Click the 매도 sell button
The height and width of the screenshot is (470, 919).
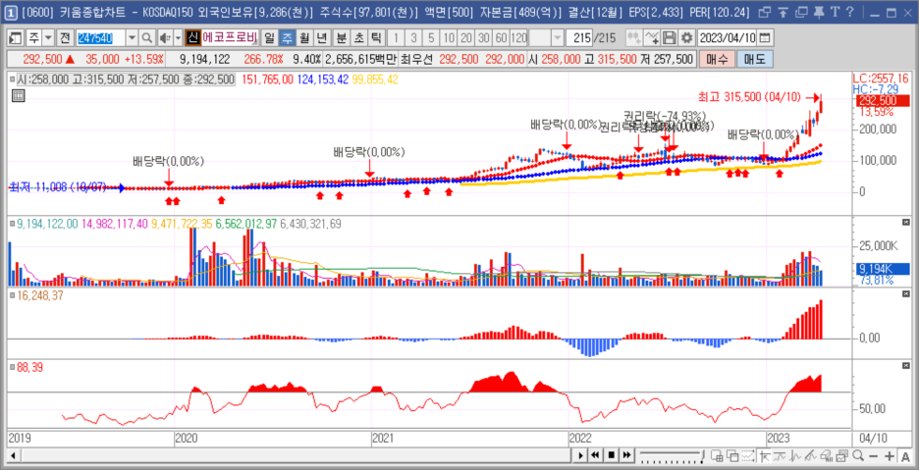pos(755,59)
